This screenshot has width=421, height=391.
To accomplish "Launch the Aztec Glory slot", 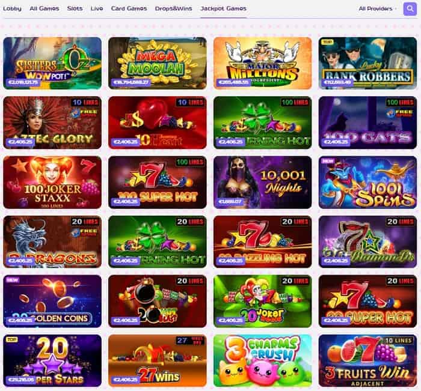I will pyautogui.click(x=52, y=123).
